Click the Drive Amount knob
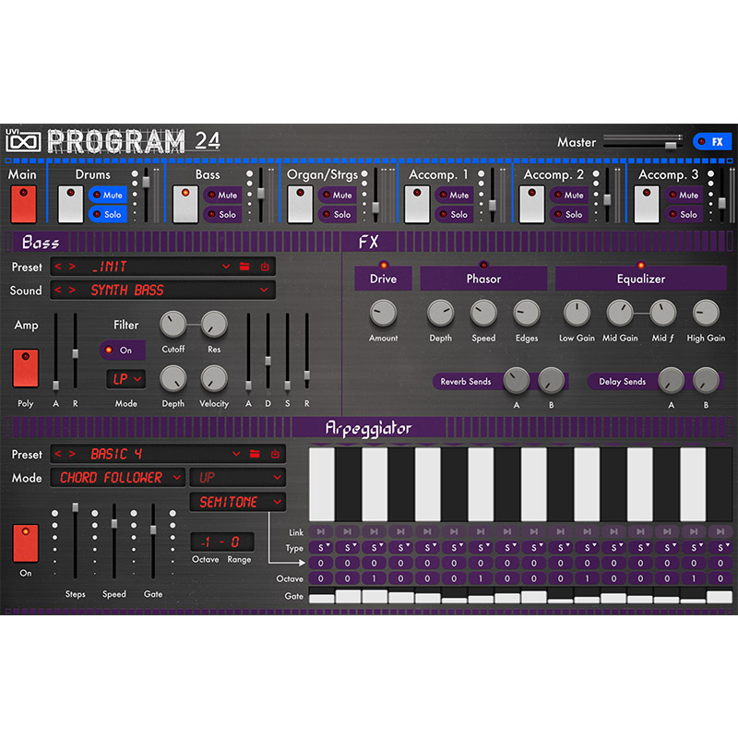This screenshot has height=738, width=738. [x=383, y=313]
